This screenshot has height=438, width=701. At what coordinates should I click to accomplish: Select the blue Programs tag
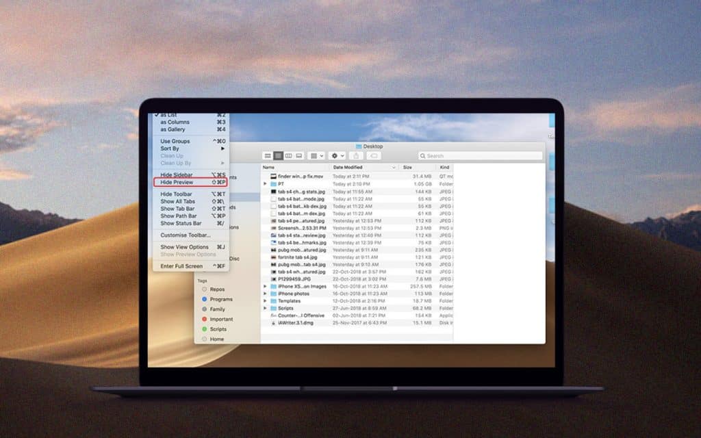pos(220,299)
